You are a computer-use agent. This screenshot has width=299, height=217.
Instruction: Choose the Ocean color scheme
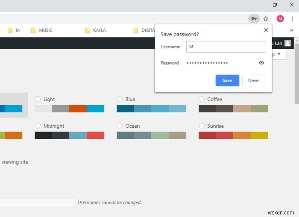pos(120,126)
